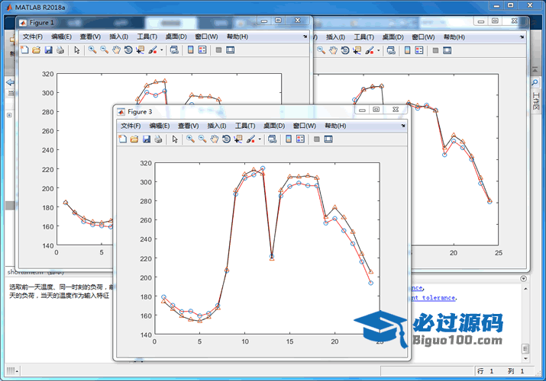This screenshot has height=381, width=546.
Task: Open 桌面(D) menu in Figure 2 window
Action: (393, 37)
